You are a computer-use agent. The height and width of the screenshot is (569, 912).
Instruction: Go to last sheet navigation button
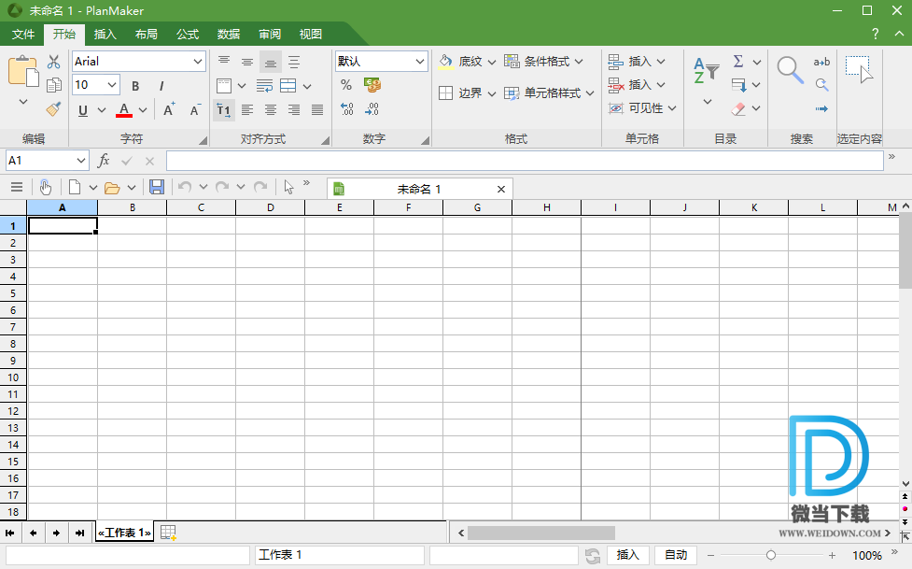coord(79,533)
